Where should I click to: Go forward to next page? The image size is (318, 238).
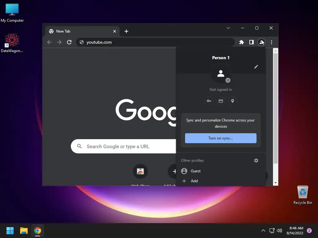pos(59,42)
